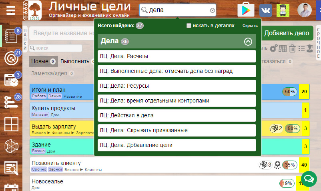This screenshot has height=191, width=321.
Task: Click the Срочно tag on Позвонить клиенту
Action: [x=39, y=169]
